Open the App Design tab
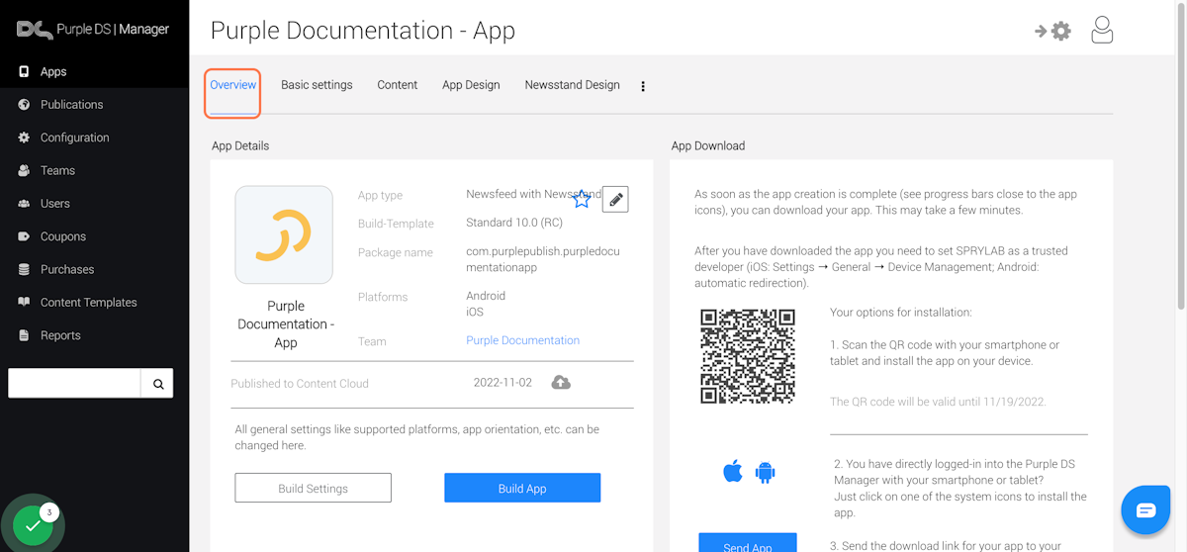This screenshot has height=552, width=1187. click(x=471, y=85)
